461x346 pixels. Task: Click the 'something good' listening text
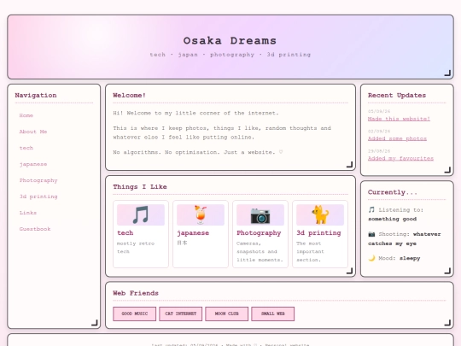[x=392, y=219]
